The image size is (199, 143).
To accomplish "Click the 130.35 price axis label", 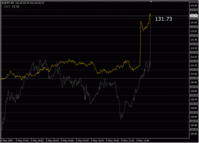I will (194, 134).
